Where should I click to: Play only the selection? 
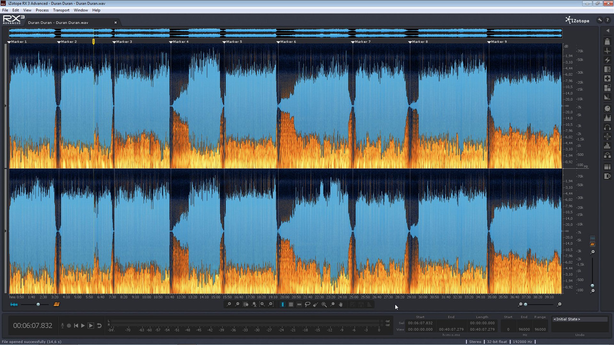click(91, 326)
